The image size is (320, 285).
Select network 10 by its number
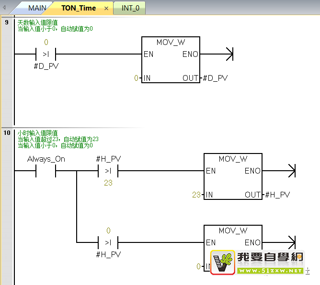[x=7, y=132]
